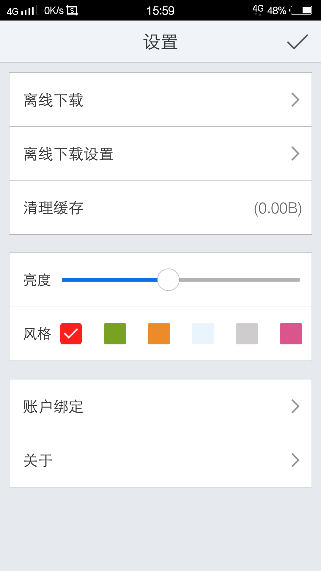Select the red style swatch
This screenshot has width=321, height=571.
71,334
